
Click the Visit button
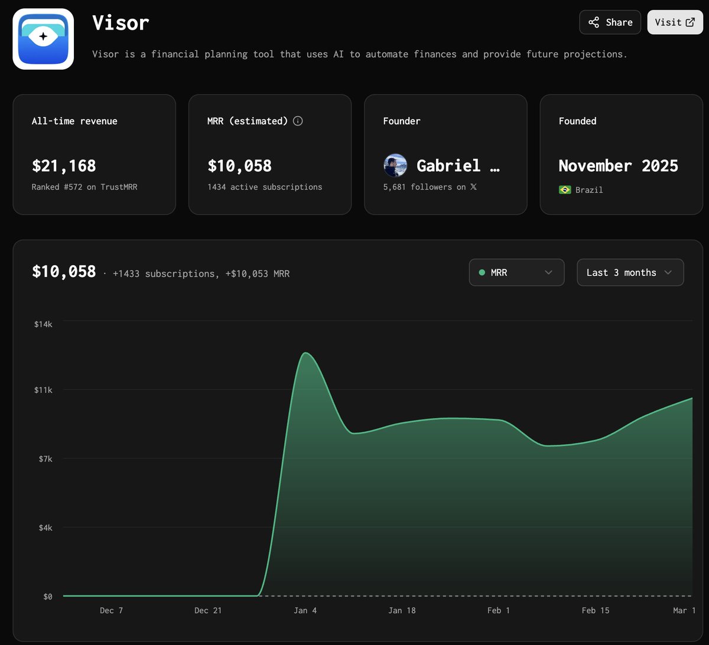(x=675, y=22)
